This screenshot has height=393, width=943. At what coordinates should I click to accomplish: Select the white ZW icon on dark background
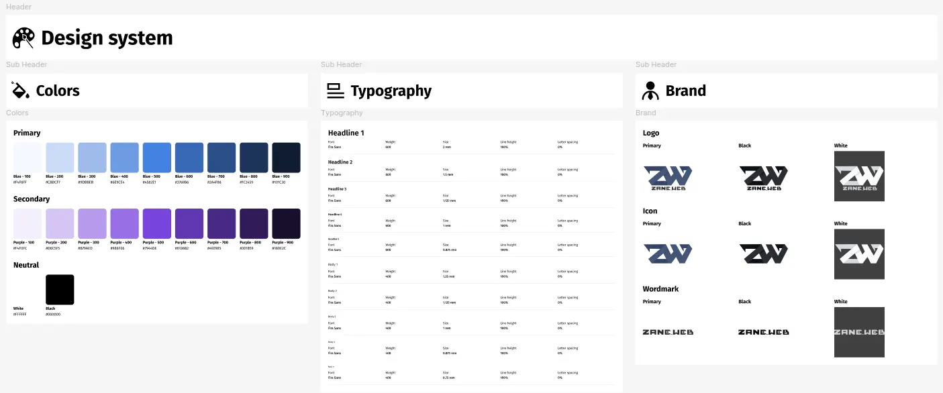pos(859,254)
